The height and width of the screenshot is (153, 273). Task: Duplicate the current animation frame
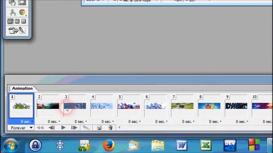[x=99, y=128]
